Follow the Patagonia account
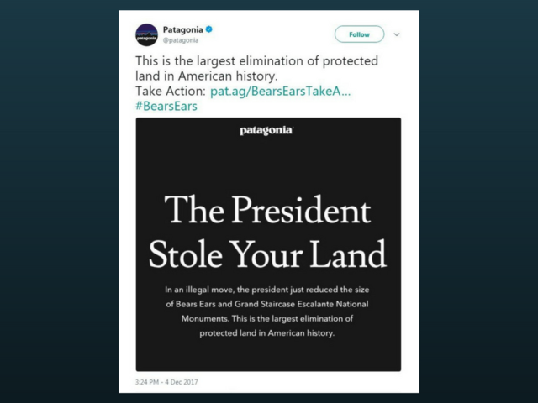The image size is (538, 403). click(359, 34)
